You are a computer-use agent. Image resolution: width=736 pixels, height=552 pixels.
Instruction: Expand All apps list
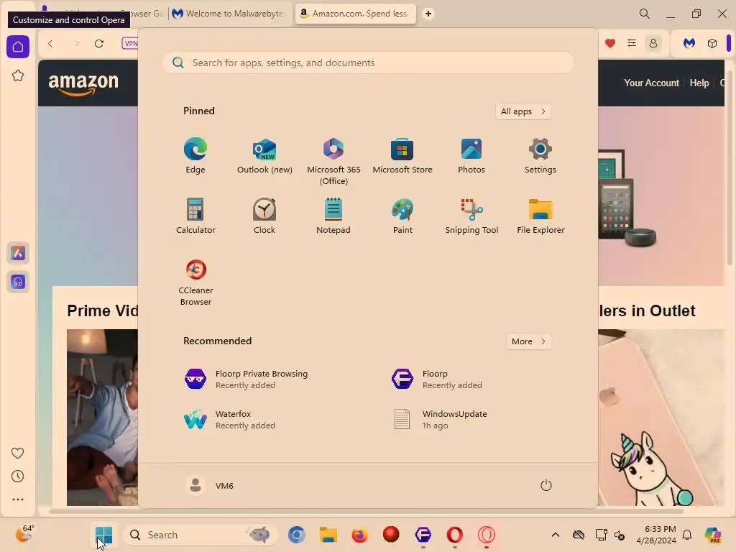pos(523,111)
